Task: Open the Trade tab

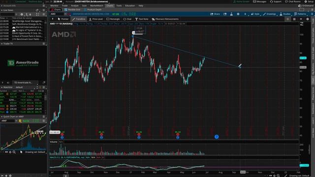Action: coord(64,5)
